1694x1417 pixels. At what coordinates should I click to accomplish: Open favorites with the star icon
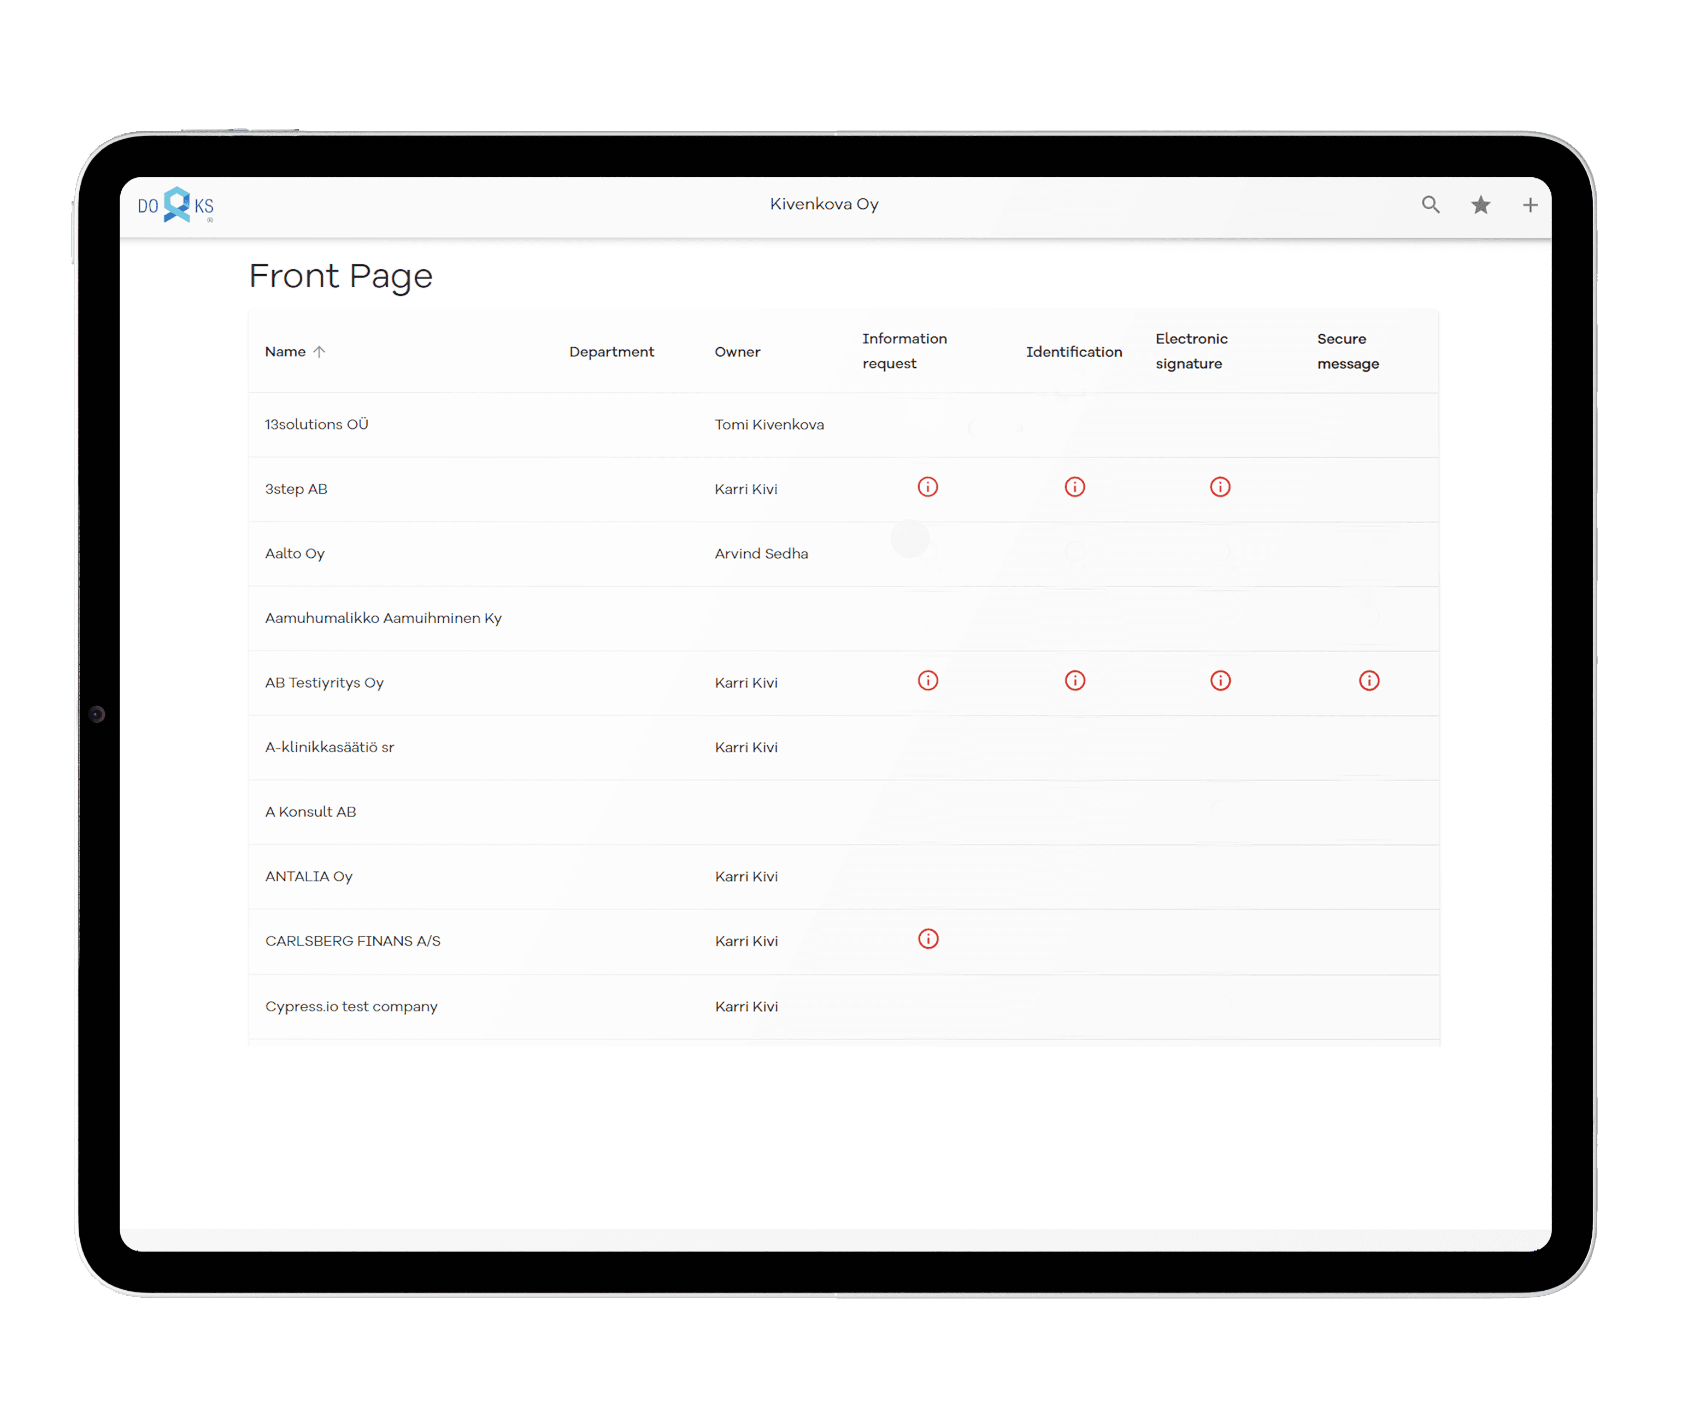coord(1480,205)
